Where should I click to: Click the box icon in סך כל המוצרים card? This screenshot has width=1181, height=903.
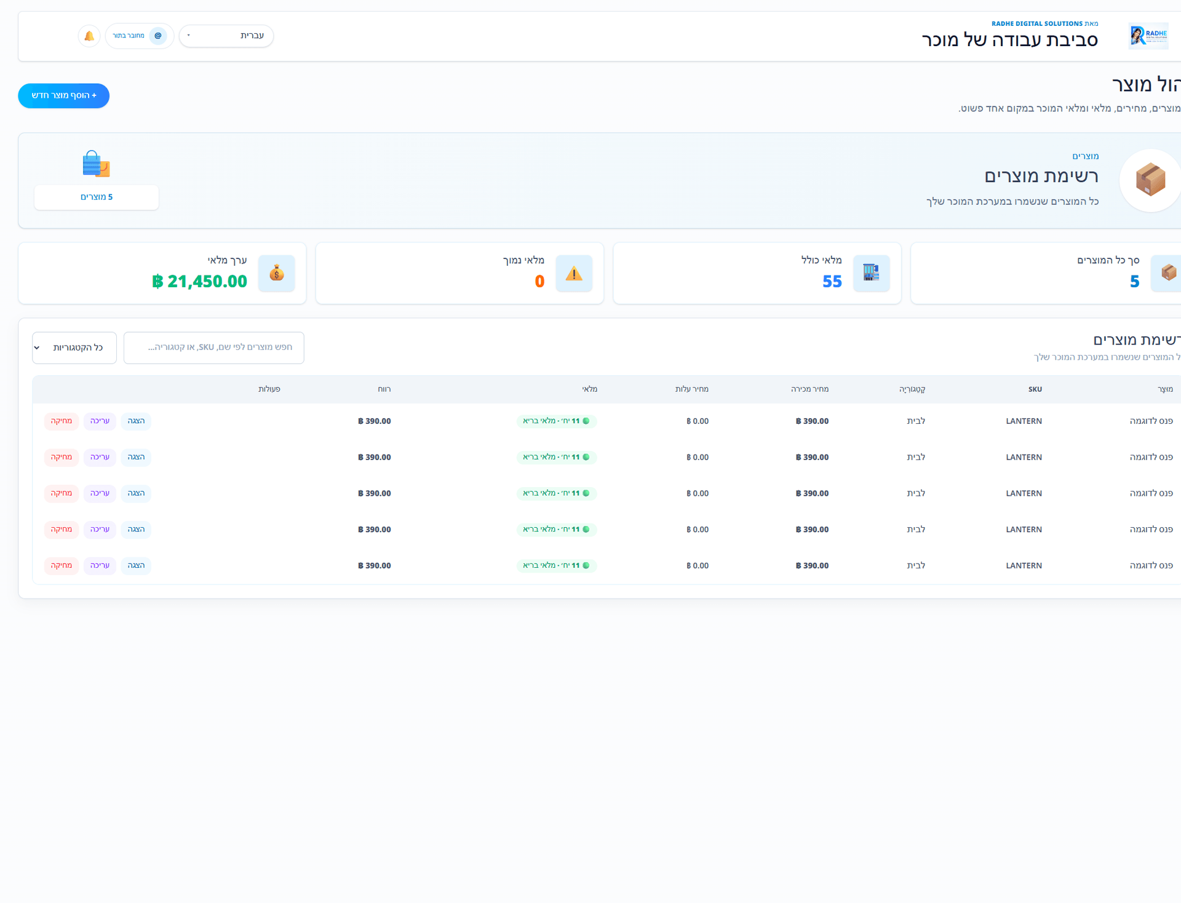(x=1168, y=273)
